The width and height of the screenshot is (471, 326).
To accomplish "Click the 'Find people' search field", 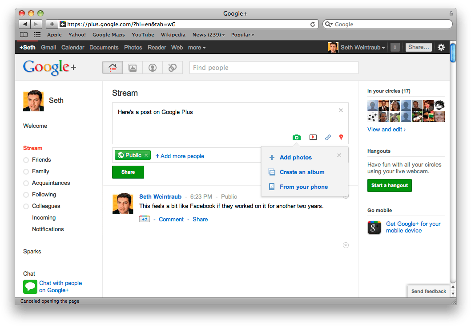I will [274, 68].
